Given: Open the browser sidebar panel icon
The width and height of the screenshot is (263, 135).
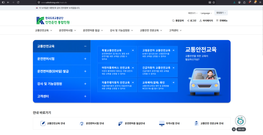Looking at the screenshot, I should [x=3, y=2].
